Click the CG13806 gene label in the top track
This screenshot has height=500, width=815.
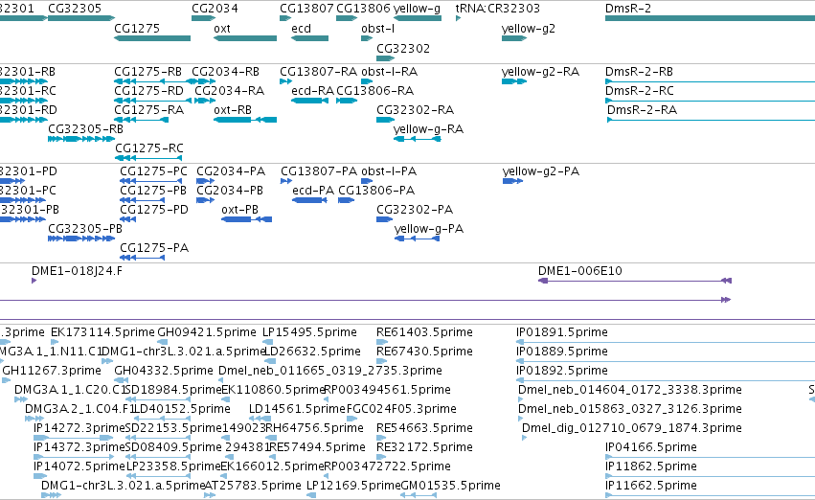pos(363,9)
